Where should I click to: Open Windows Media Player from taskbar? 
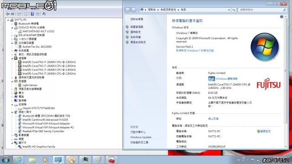pyautogui.click(x=45, y=160)
